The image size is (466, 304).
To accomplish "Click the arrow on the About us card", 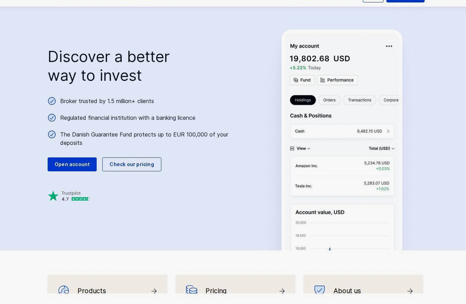I will [410, 291].
